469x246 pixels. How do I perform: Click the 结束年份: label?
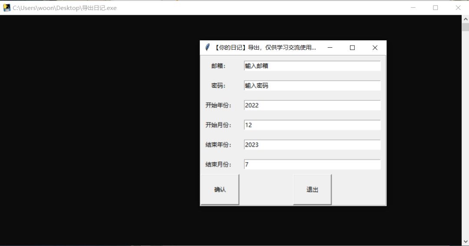pos(218,145)
